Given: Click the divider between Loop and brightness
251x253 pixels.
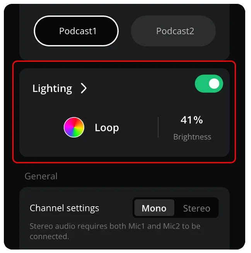Looking at the screenshot, I should pos(158,127).
